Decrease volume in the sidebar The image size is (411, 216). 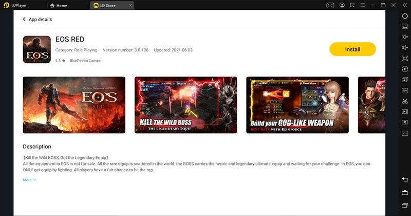coord(405,47)
